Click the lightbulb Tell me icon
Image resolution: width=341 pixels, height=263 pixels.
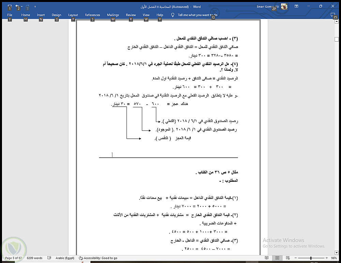click(x=173, y=15)
